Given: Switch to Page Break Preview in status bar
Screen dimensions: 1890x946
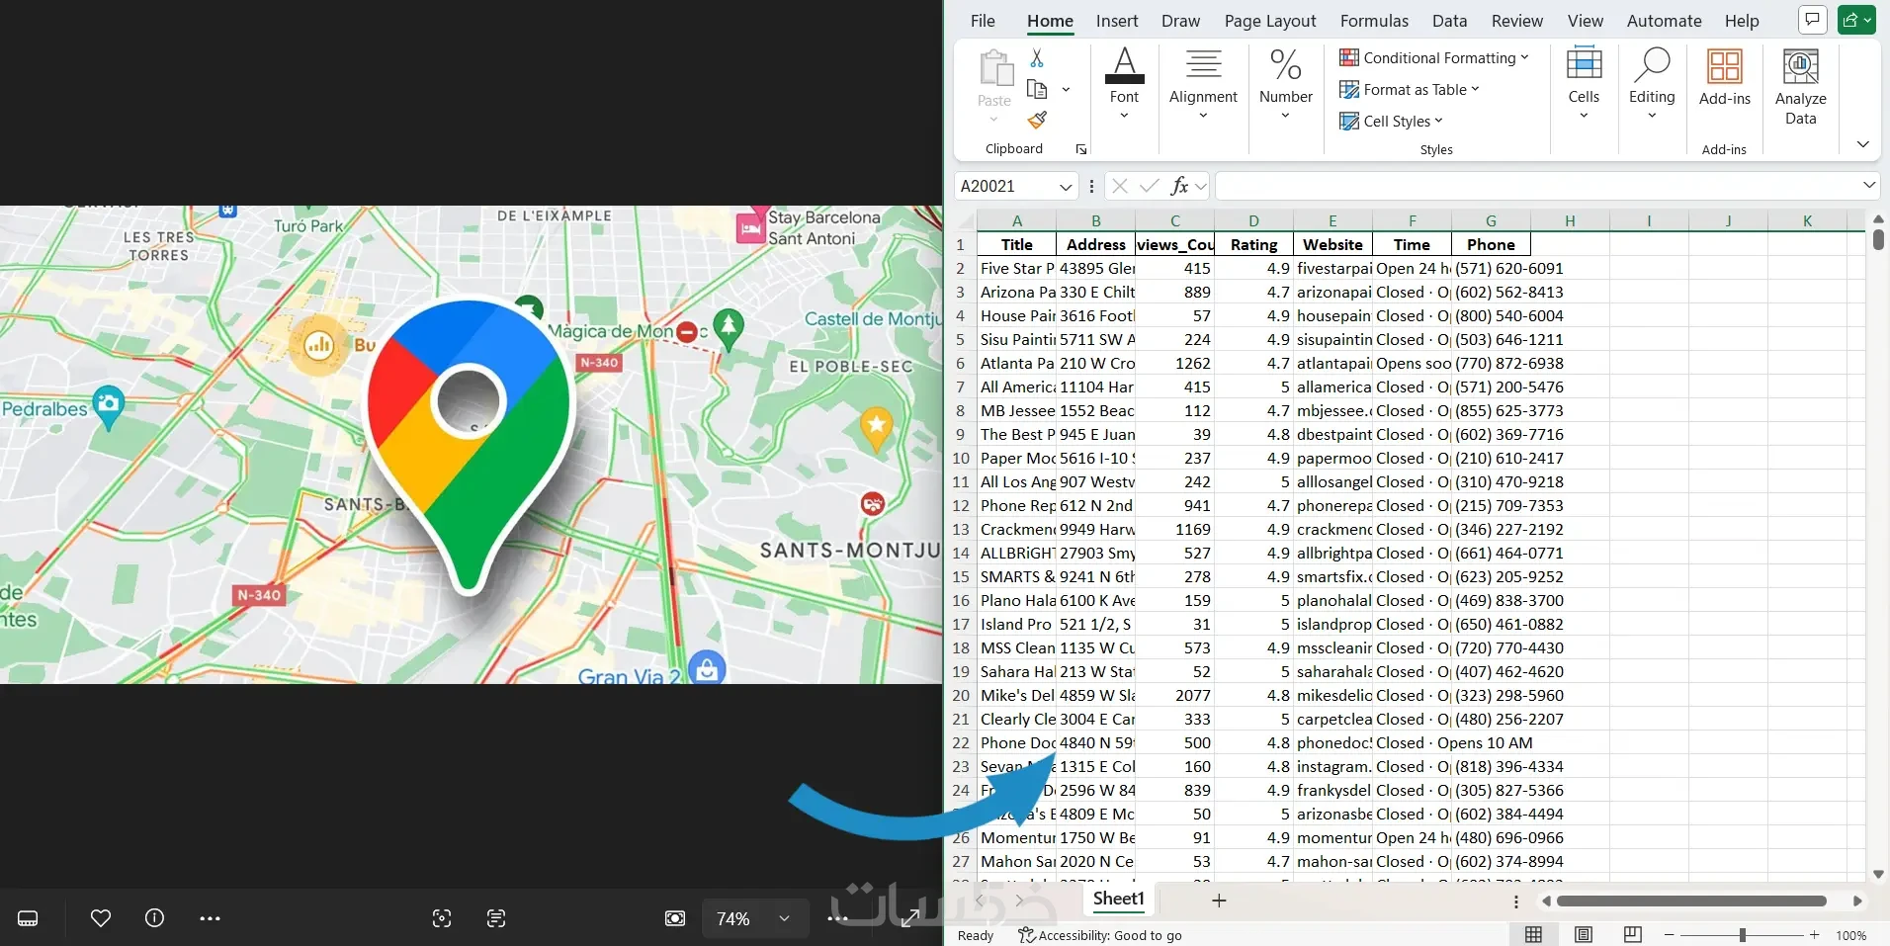Looking at the screenshot, I should tap(1632, 935).
